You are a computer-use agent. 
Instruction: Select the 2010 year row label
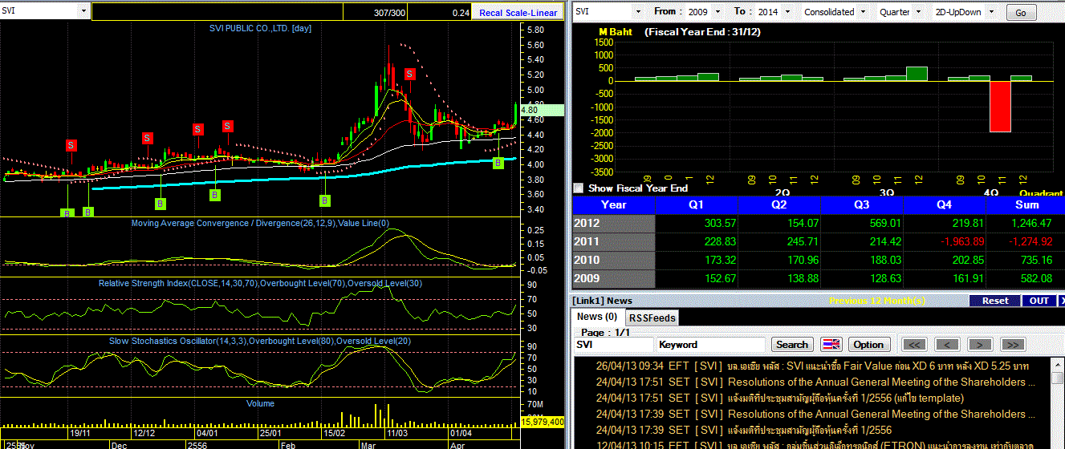(x=613, y=260)
